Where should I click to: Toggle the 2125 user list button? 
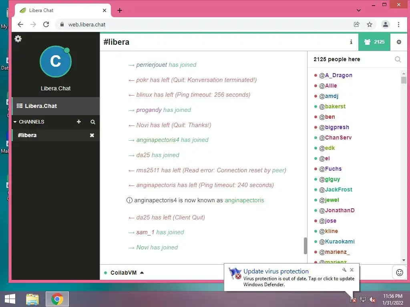click(x=374, y=42)
